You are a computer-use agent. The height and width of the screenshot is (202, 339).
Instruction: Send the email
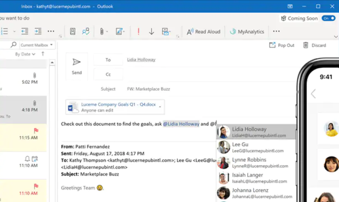pyautogui.click(x=77, y=66)
